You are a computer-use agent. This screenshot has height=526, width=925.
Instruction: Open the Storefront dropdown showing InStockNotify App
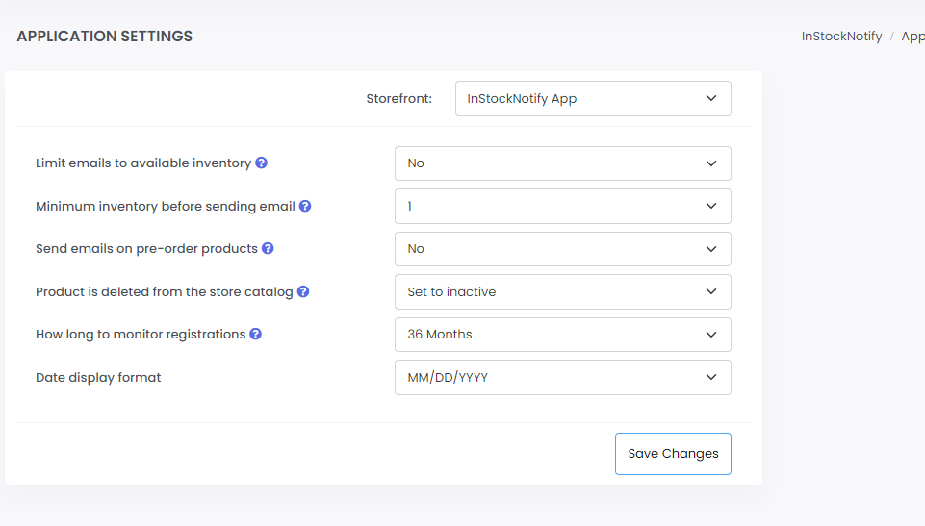coord(592,98)
